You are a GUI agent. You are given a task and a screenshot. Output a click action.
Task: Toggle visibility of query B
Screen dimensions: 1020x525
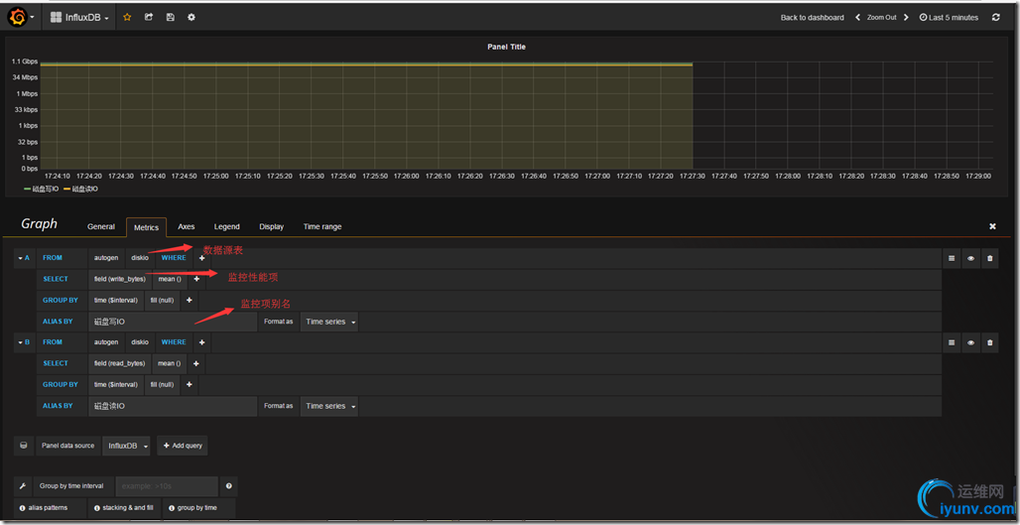click(970, 342)
